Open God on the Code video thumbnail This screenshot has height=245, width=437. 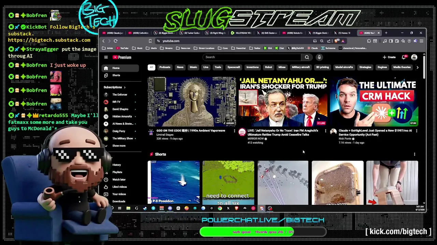click(x=192, y=102)
